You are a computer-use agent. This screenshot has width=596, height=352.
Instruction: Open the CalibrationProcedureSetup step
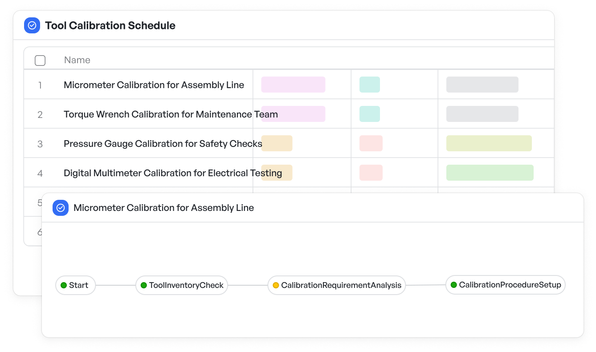click(x=506, y=285)
